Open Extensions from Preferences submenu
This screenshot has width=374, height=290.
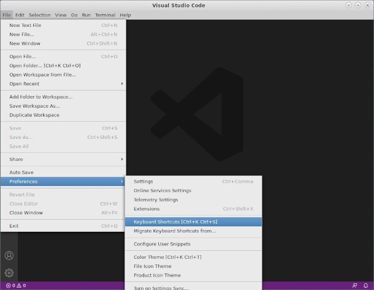194,209
